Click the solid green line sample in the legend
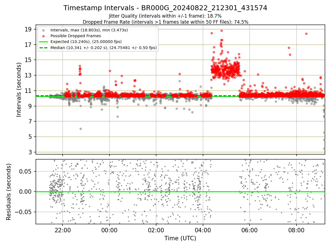The height and width of the screenshot is (248, 331). 43,42
